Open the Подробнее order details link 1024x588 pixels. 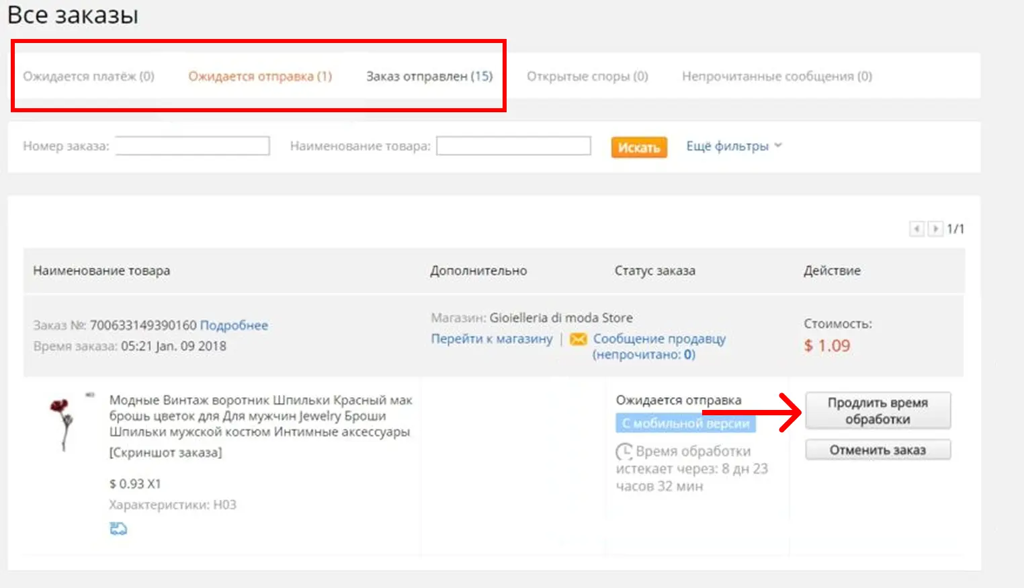tap(234, 325)
